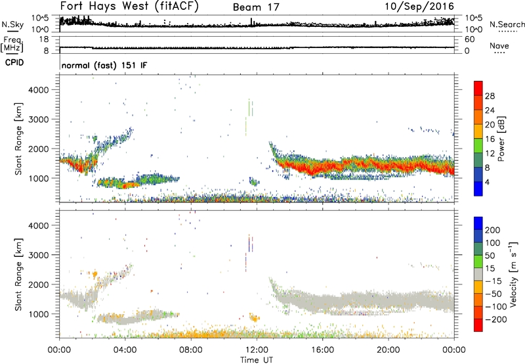Click the "1000" tick of velocity panel
Image resolution: width=525 pixels, height=364 pixels.
38,314
